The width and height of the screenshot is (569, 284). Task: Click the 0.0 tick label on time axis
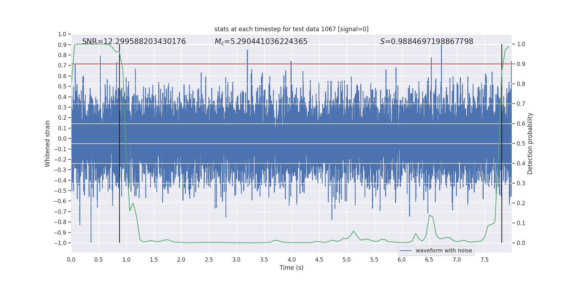coord(71,260)
